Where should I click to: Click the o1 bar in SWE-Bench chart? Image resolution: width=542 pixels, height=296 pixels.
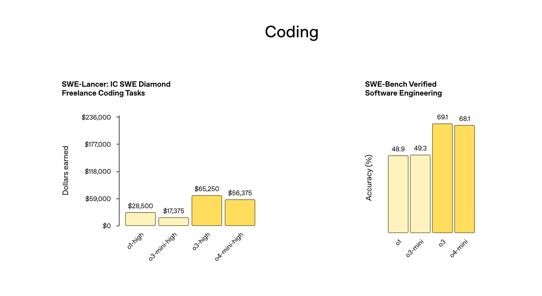[x=398, y=194]
